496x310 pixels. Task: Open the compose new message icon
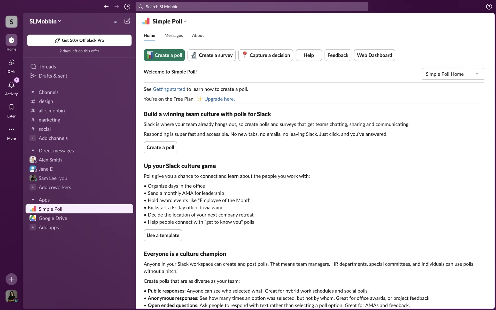click(x=127, y=21)
